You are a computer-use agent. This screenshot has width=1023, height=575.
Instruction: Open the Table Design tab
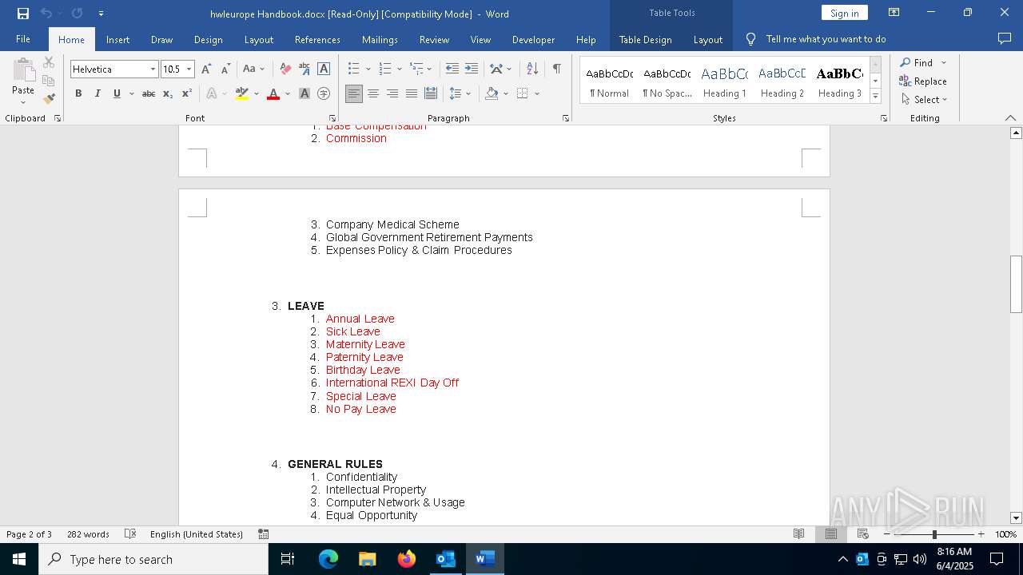[645, 39]
